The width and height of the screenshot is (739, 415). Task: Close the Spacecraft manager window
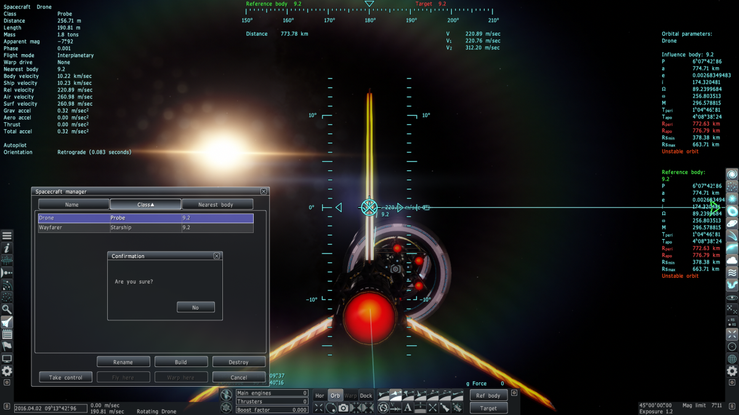pyautogui.click(x=264, y=192)
